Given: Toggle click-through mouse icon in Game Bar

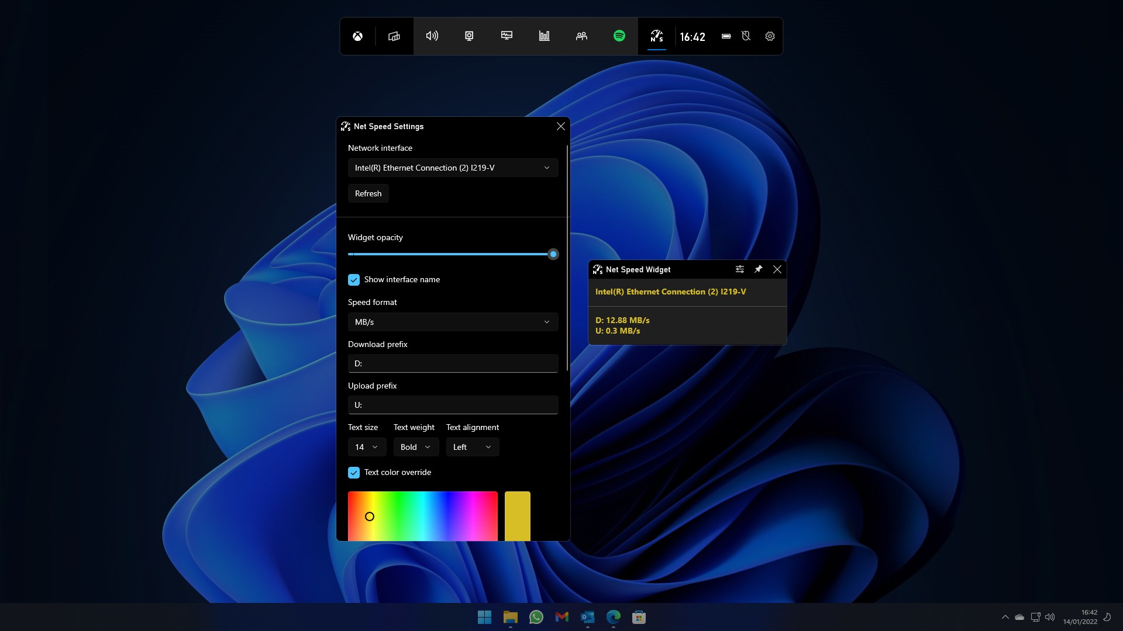Looking at the screenshot, I should click(x=746, y=36).
